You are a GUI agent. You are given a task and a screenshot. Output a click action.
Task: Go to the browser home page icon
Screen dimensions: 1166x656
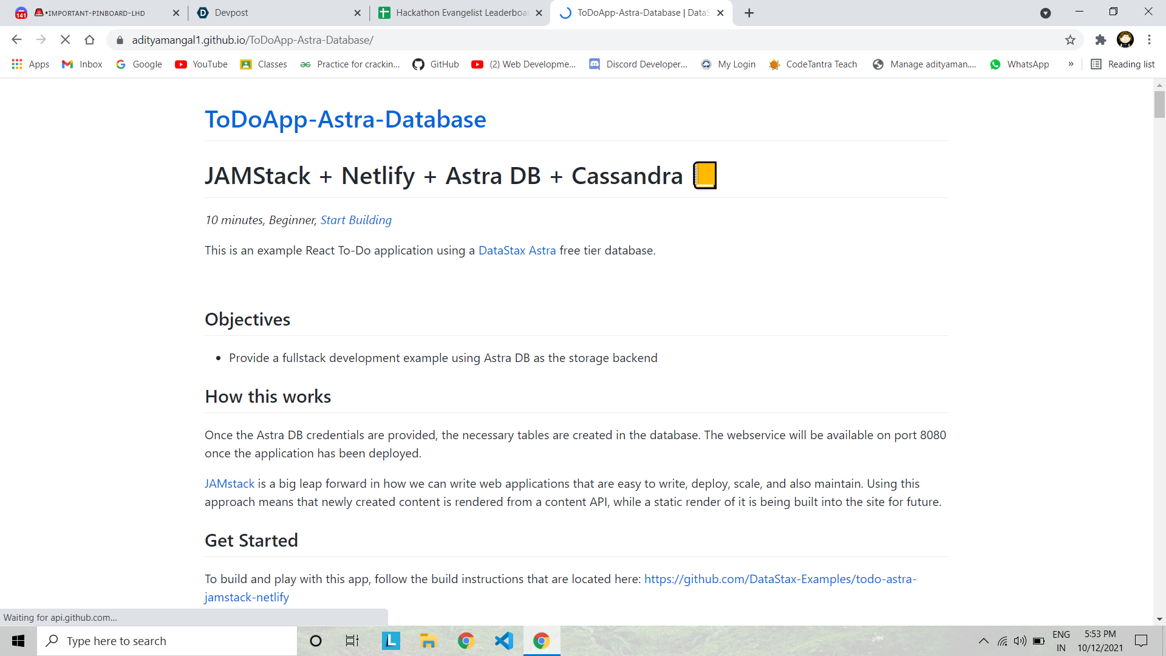click(89, 40)
